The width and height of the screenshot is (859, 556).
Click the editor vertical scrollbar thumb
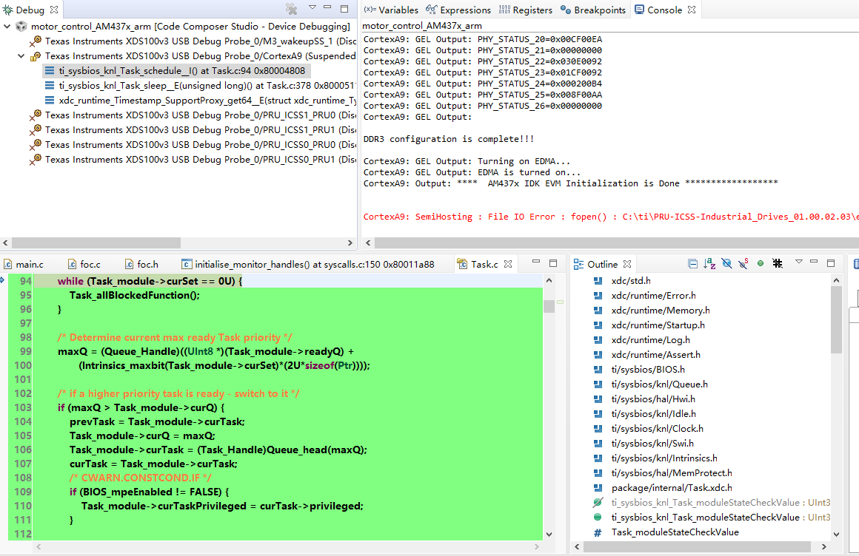pyautogui.click(x=549, y=306)
